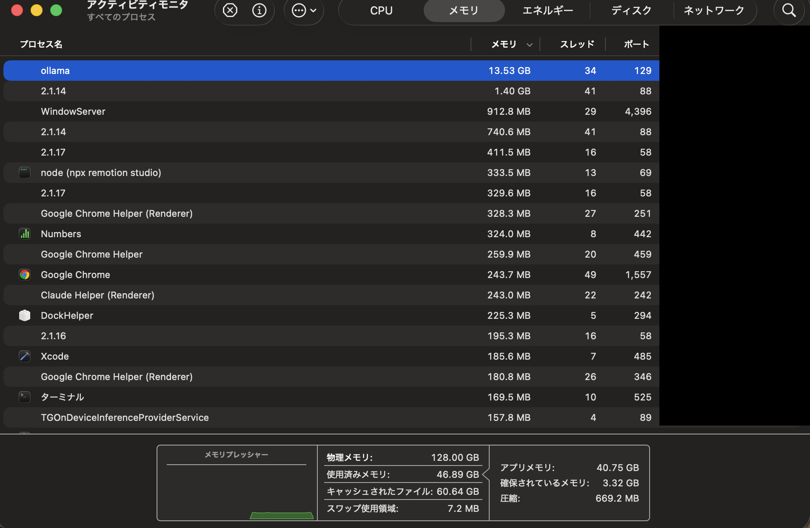Click the Google Chrome app icon
This screenshot has height=528, width=810.
pyautogui.click(x=24, y=275)
